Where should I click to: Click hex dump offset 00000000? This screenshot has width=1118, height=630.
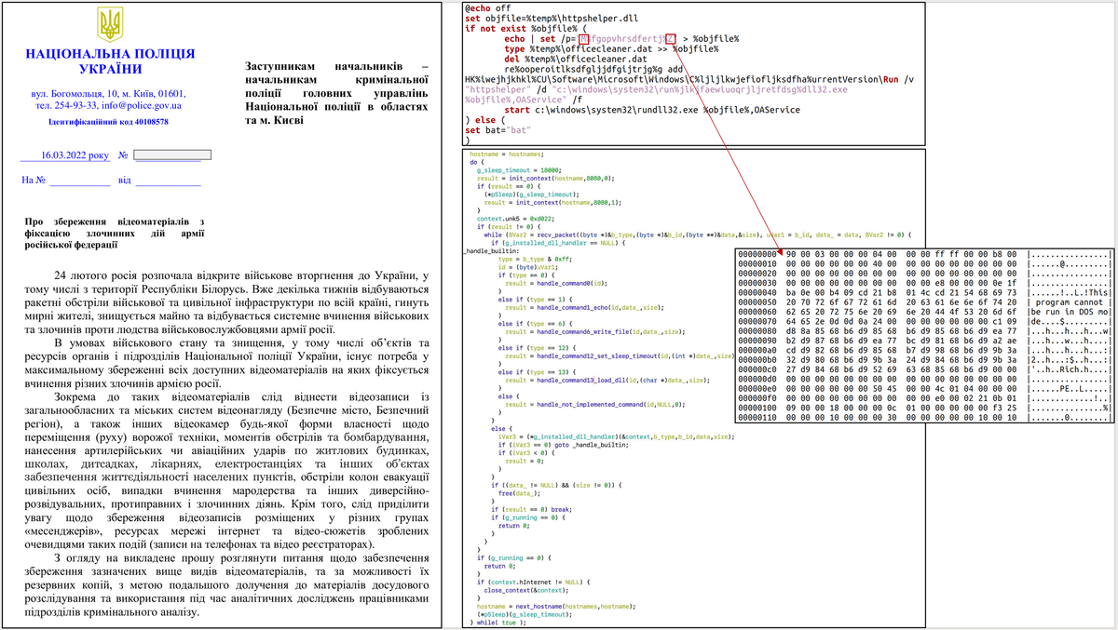click(757, 254)
